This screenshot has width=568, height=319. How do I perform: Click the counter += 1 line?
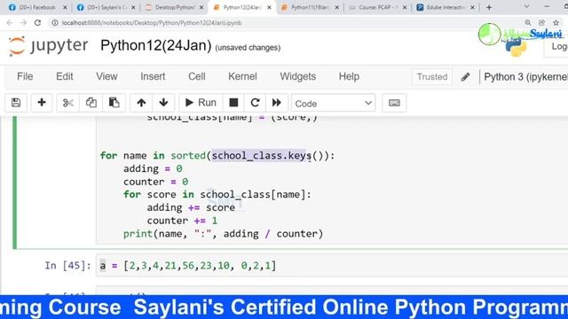(182, 221)
